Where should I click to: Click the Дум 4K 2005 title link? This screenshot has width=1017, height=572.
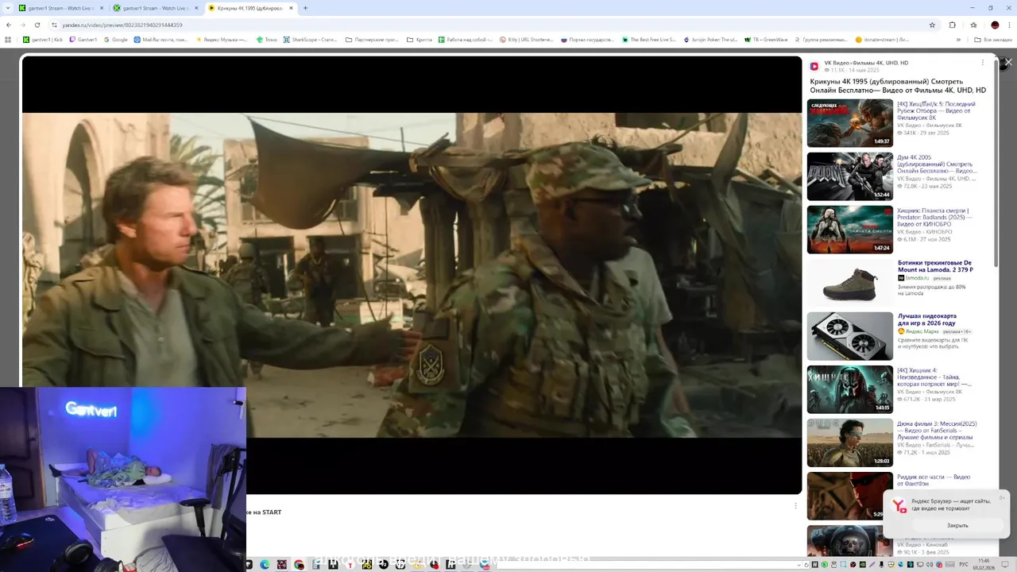pos(937,164)
